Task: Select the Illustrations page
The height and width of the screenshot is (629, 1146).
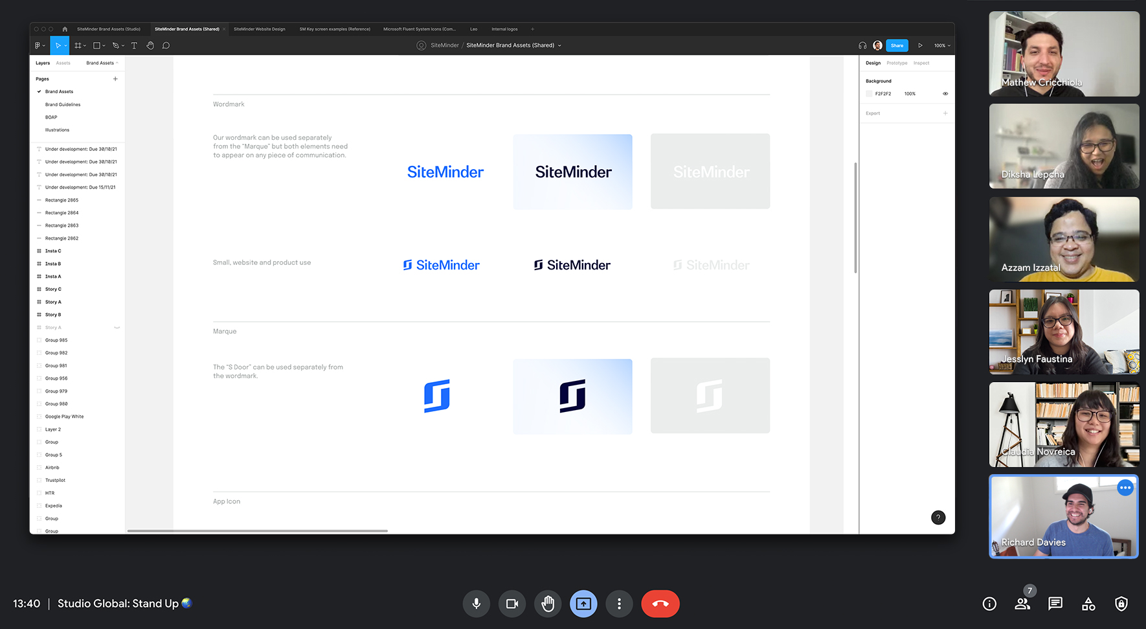Action: click(57, 130)
